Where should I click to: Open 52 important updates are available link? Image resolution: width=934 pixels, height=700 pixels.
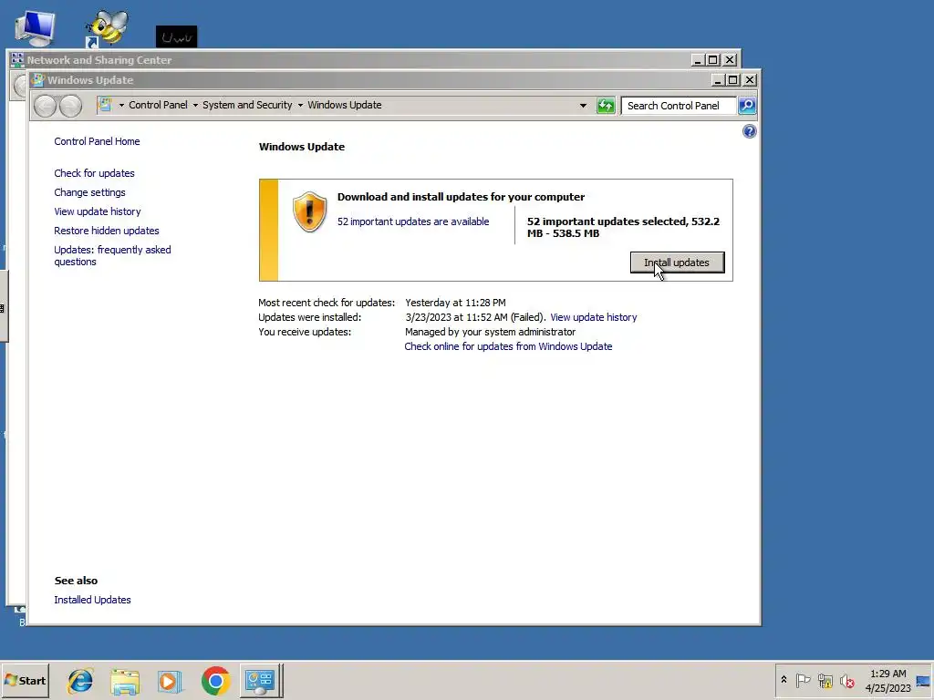[413, 221]
